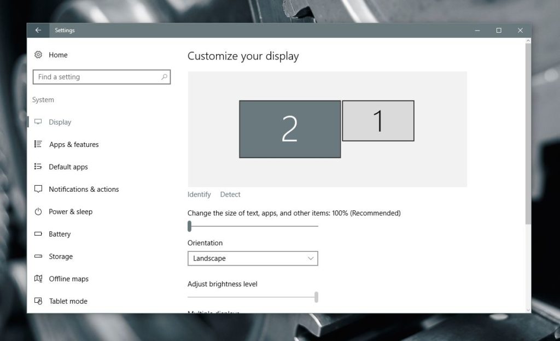This screenshot has height=341, width=560.
Task: Click inside the Find a setting box
Action: coord(101,77)
